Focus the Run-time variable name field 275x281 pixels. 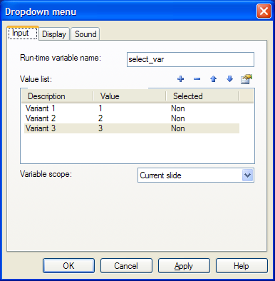tap(190, 59)
